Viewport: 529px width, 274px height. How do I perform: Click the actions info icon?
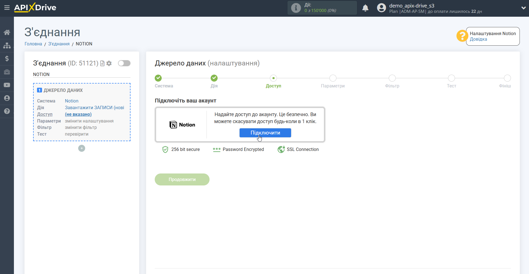point(296,8)
